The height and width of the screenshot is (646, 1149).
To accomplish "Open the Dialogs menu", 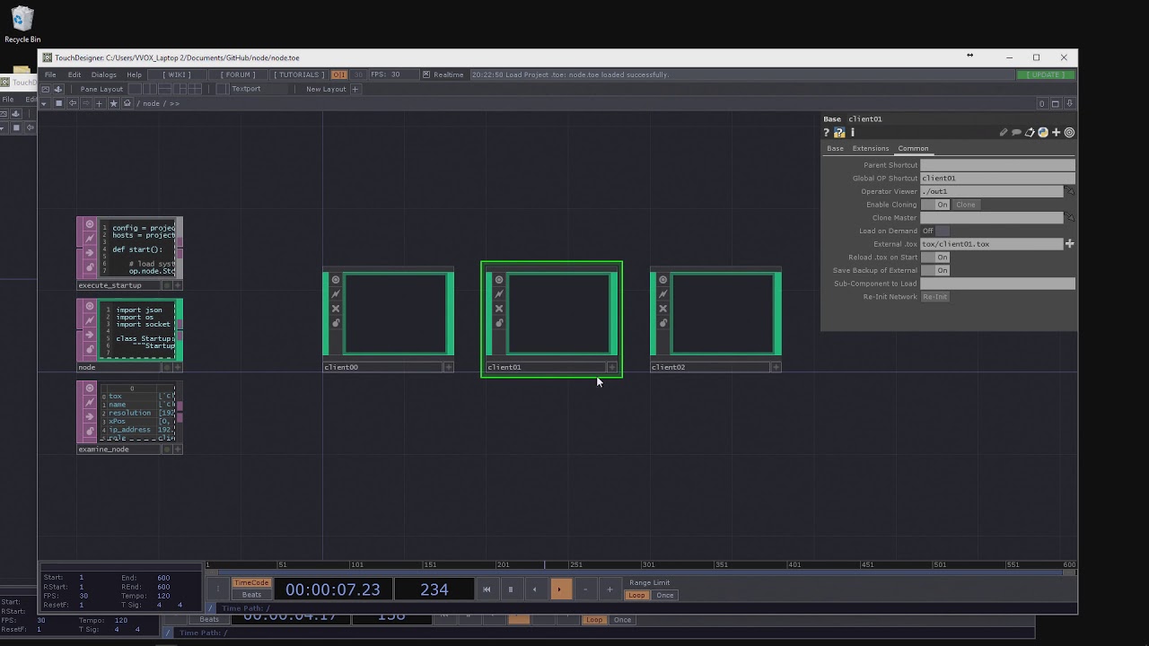I will click(103, 74).
